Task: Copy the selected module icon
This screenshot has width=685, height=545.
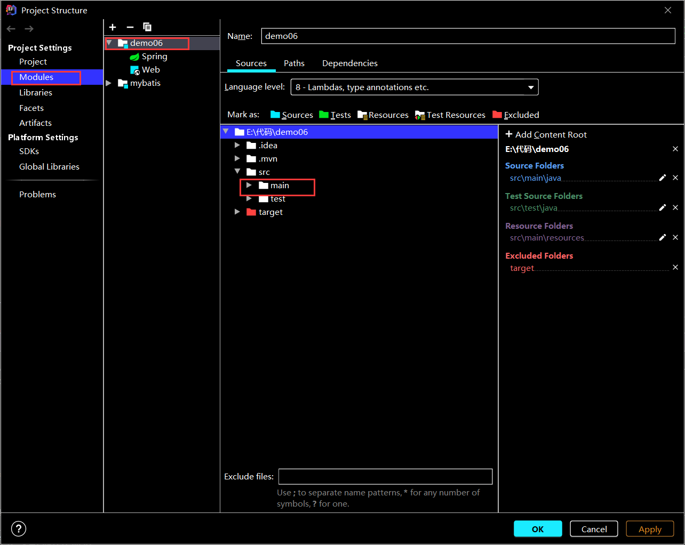Action: [x=147, y=27]
